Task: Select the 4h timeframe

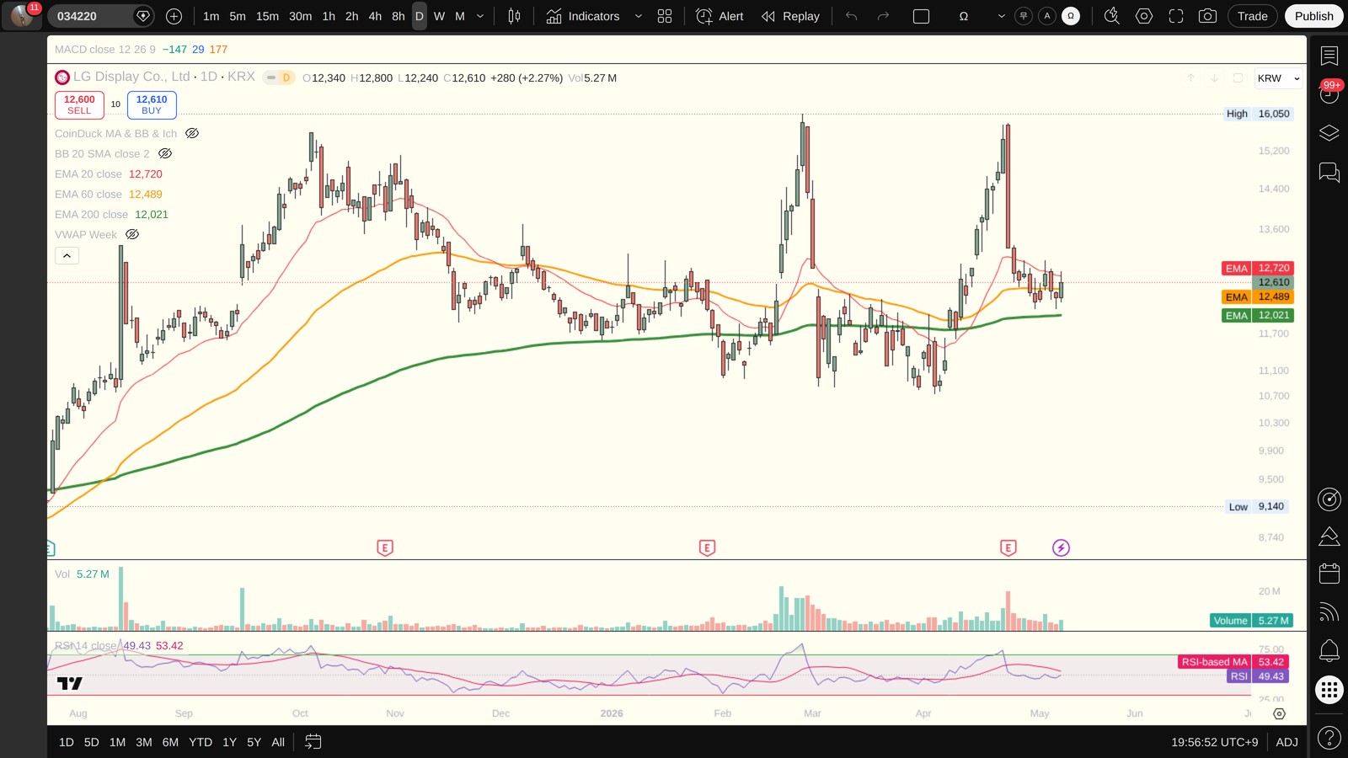Action: pos(375,16)
